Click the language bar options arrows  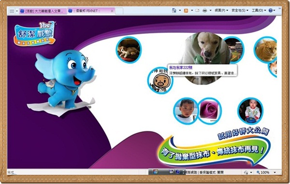click(x=183, y=172)
